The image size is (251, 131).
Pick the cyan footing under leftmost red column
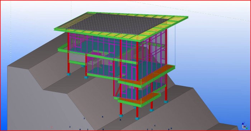(x=68, y=74)
